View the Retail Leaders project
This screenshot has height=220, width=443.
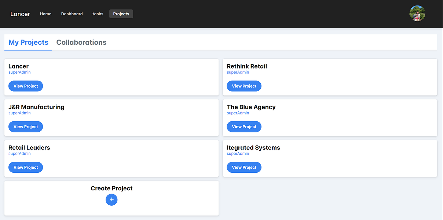click(x=26, y=168)
